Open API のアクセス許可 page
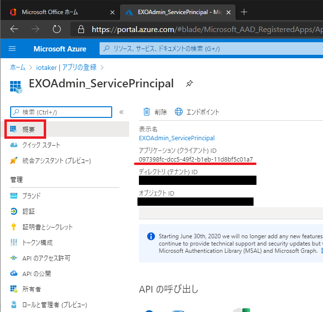Screen dimensions: 323x312 coord(46,258)
